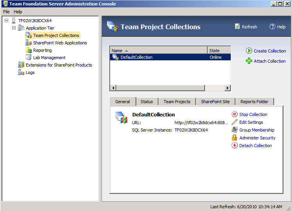
Task: Click the Last Refresh timestamp in status bar
Action: [246, 207]
